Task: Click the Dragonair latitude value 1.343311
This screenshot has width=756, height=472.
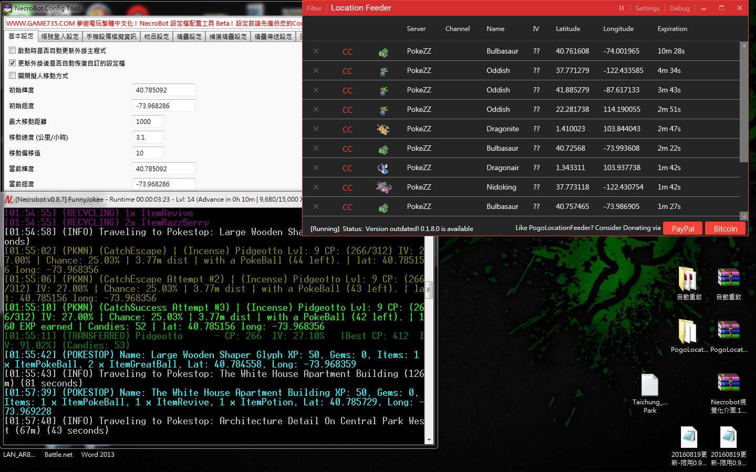Action: pos(570,167)
